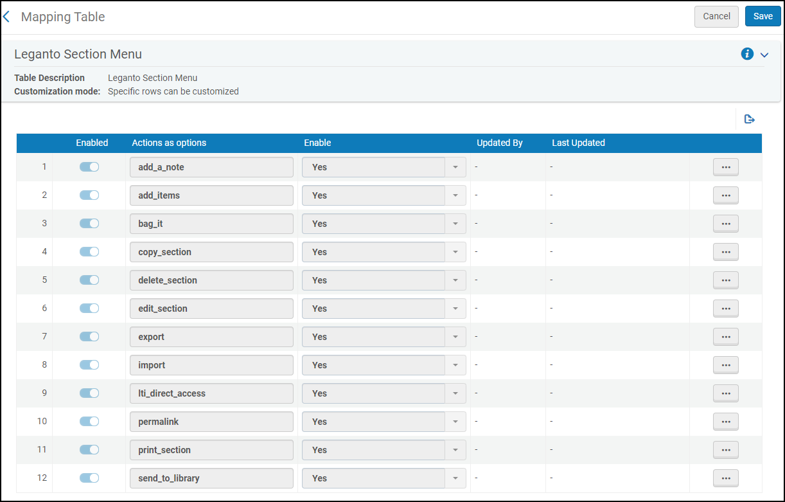Click the Actions as options column header
The height and width of the screenshot is (502, 785).
click(x=169, y=143)
